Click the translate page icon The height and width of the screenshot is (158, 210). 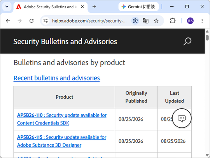point(145,21)
